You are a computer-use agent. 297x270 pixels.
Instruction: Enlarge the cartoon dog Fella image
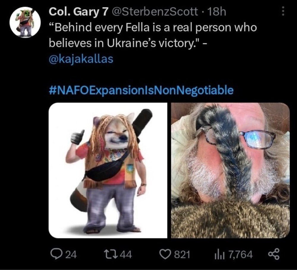pos(108,170)
